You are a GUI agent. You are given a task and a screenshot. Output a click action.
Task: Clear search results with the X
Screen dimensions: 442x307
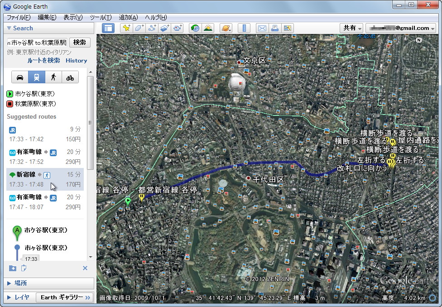point(85,268)
